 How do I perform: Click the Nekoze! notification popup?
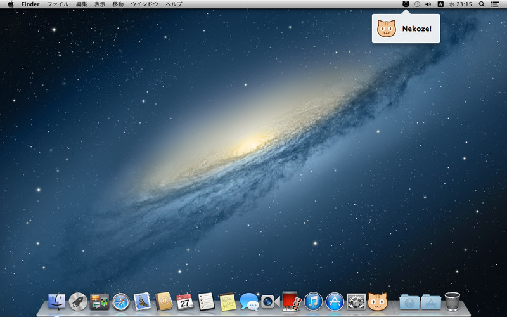[x=406, y=29]
